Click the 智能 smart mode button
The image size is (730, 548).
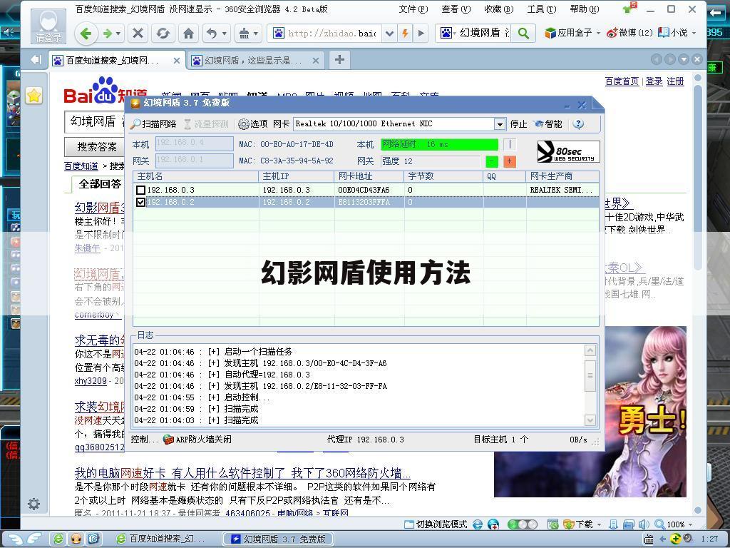pos(548,124)
